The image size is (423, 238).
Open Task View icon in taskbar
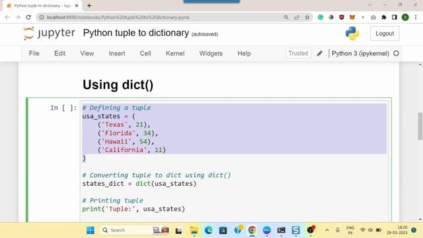pyautogui.click(x=178, y=231)
